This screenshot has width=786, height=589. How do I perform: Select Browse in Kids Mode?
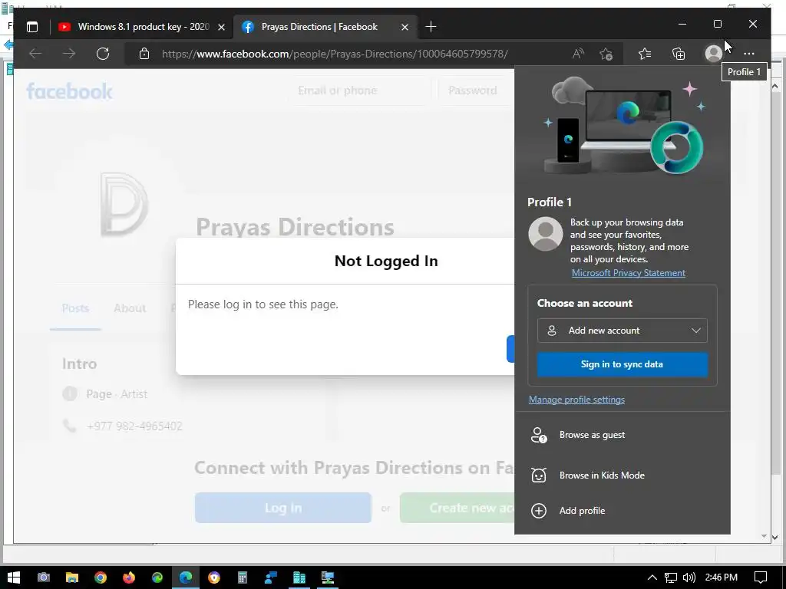point(622,475)
